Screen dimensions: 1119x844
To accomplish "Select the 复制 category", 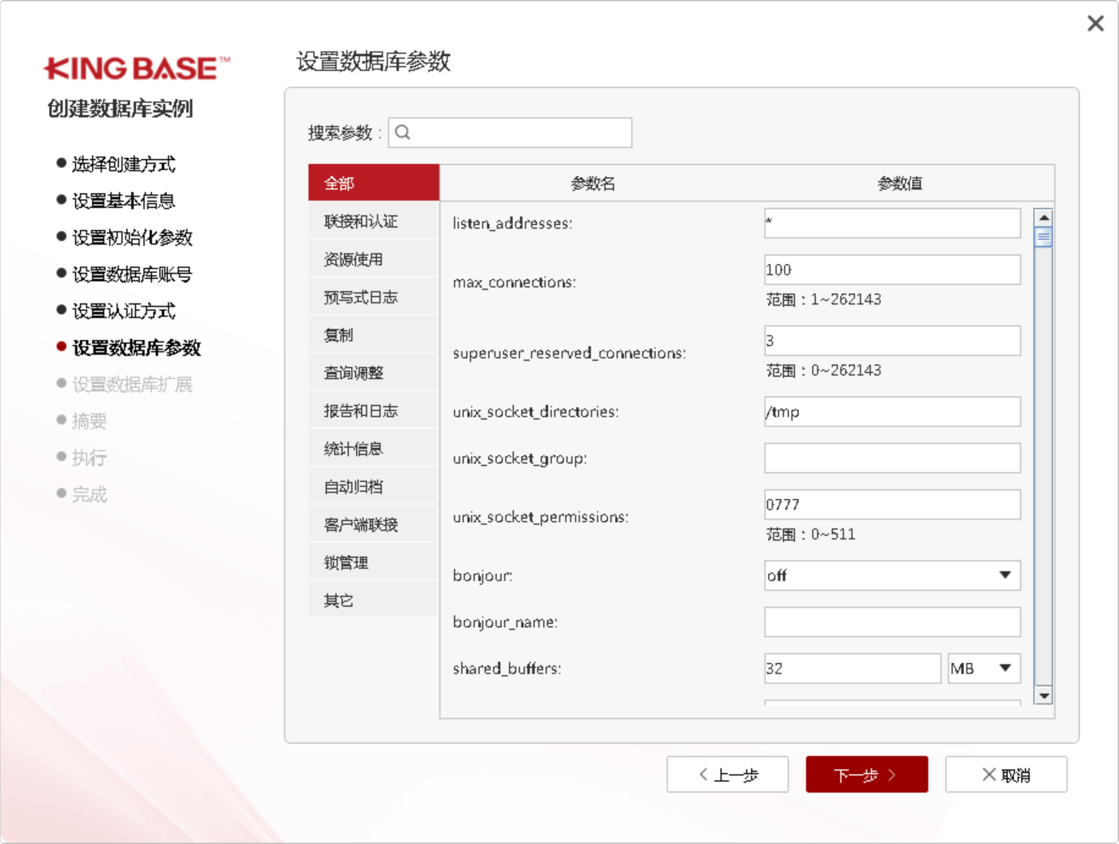I will tap(373, 334).
